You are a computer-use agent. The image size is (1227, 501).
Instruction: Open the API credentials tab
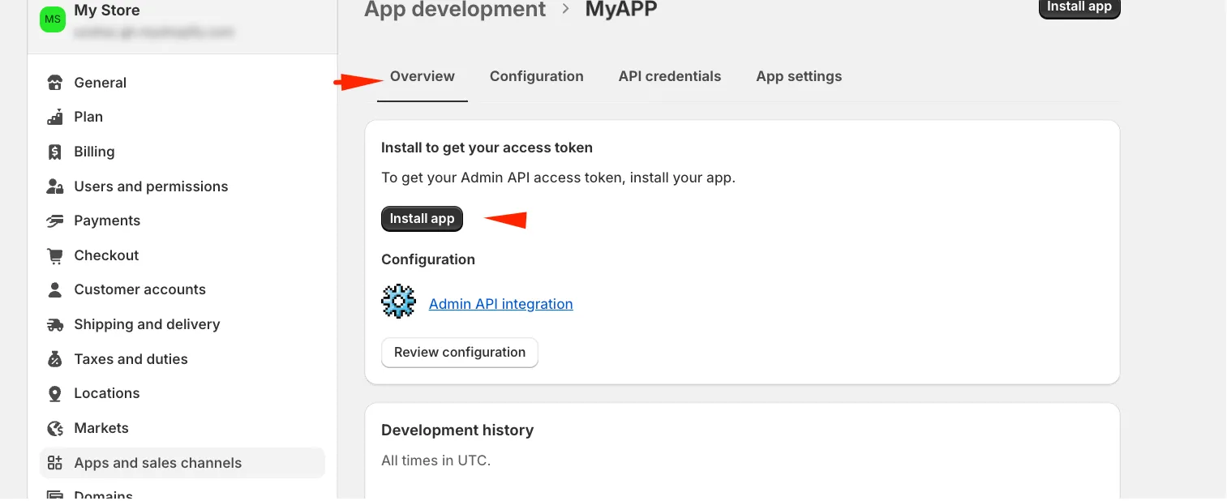coord(670,76)
